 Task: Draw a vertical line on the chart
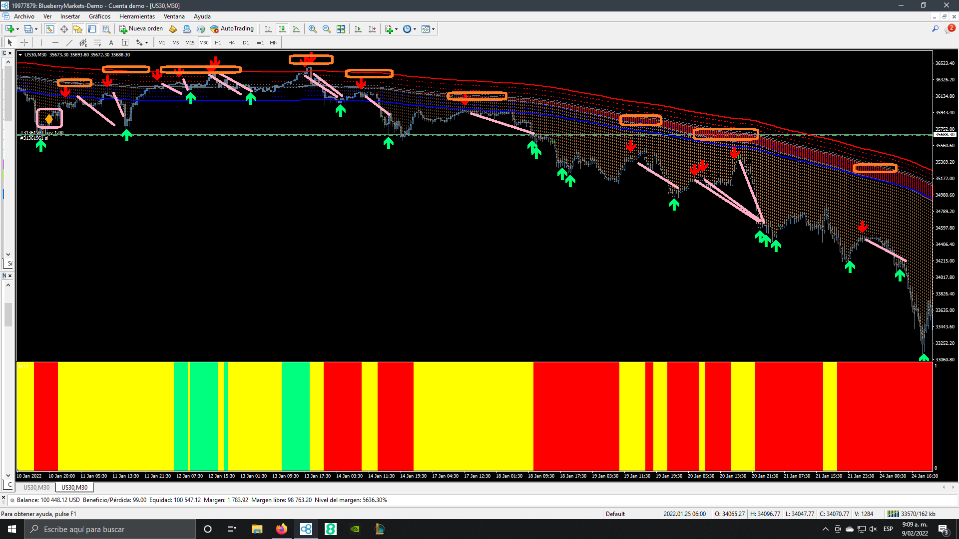click(41, 43)
